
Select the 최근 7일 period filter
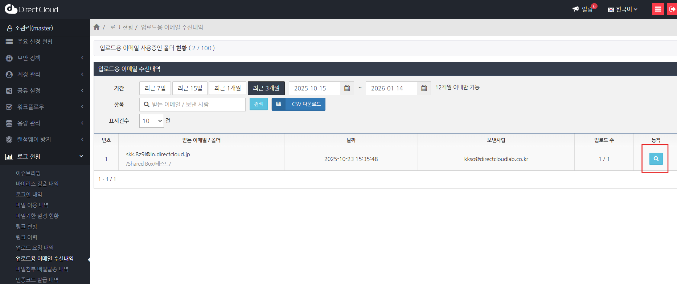[155, 88]
